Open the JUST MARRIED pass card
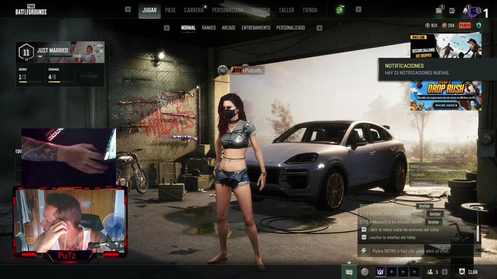 (x=60, y=52)
